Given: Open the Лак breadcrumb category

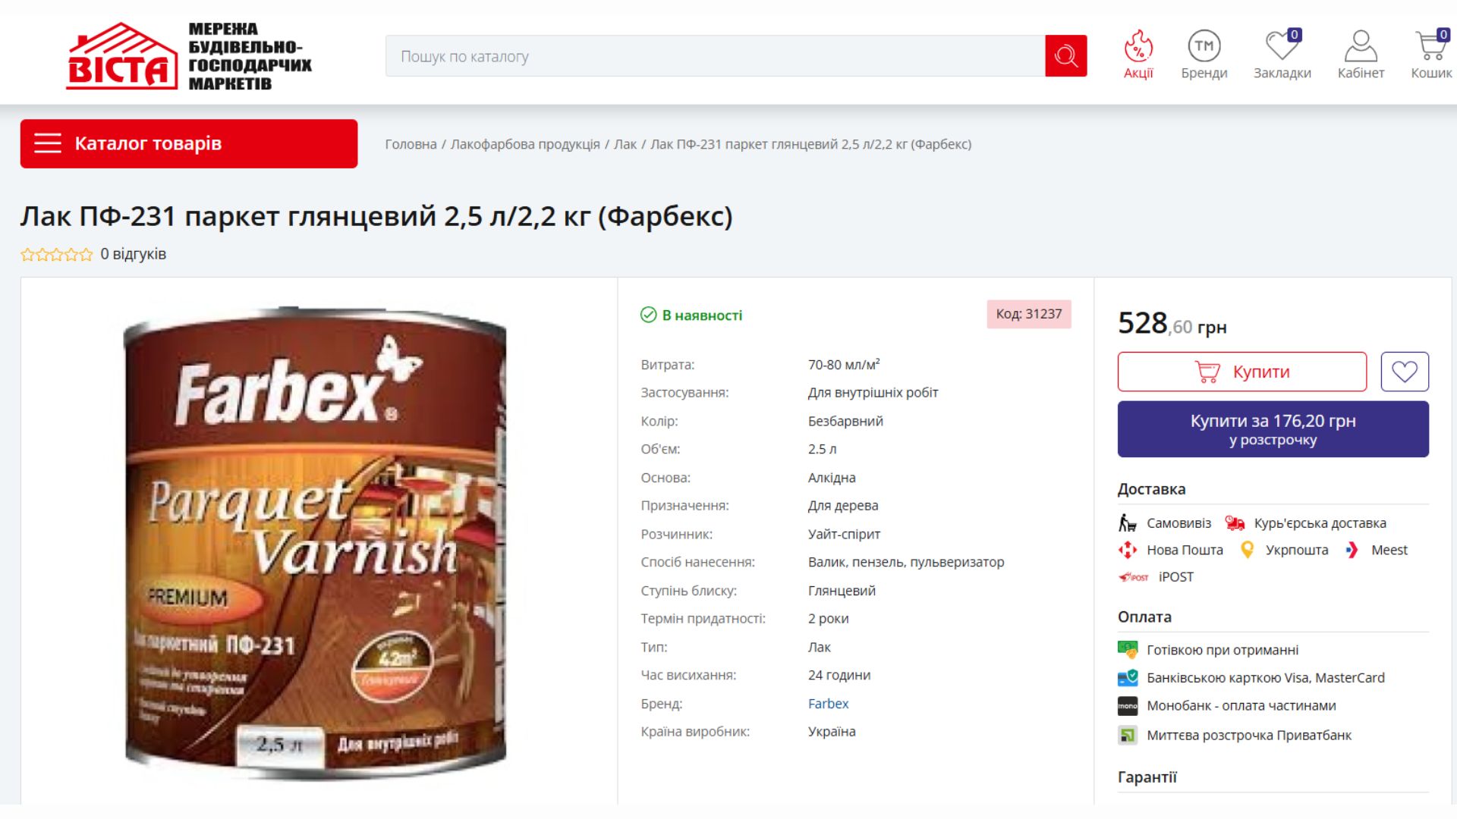Looking at the screenshot, I should click(x=625, y=144).
